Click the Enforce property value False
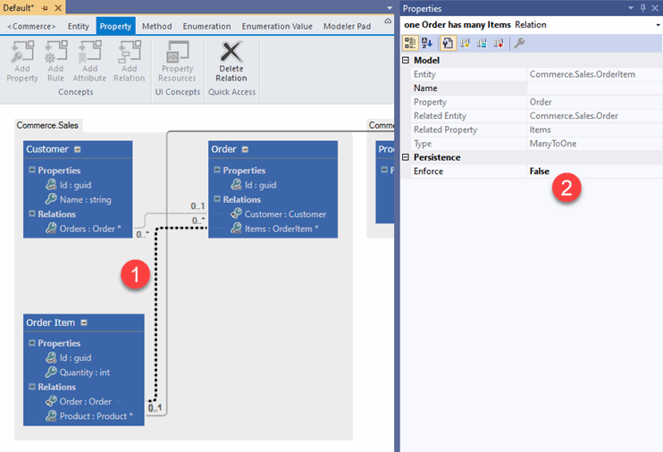The width and height of the screenshot is (663, 452). coord(538,172)
